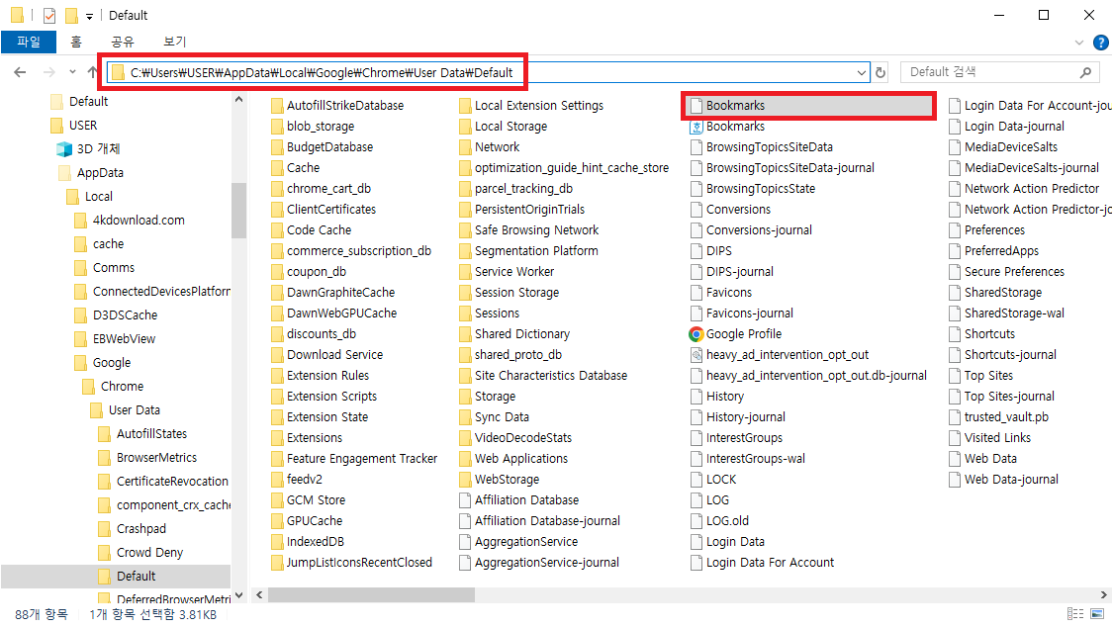Click the navigation pane scroll down arrow
Viewport: 1113px width, 628px height.
238,595
